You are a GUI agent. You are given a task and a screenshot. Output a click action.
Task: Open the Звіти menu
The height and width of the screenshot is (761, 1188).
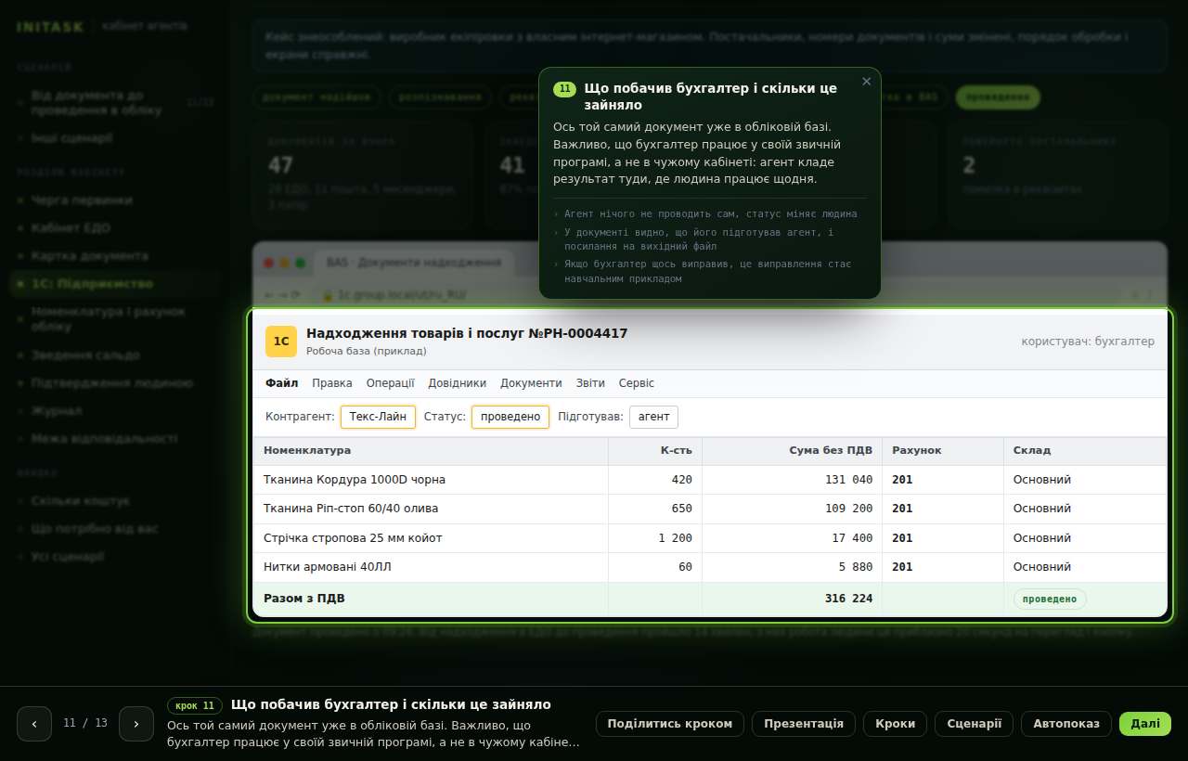coord(590,383)
